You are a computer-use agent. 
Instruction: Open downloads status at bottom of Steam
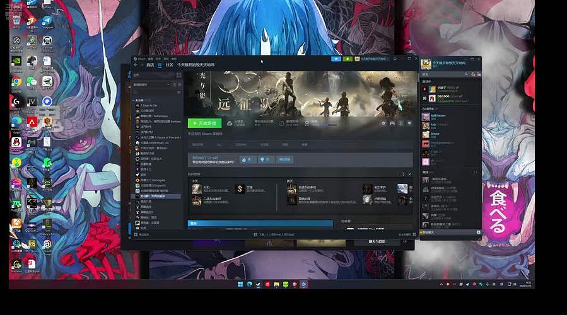(x=274, y=234)
